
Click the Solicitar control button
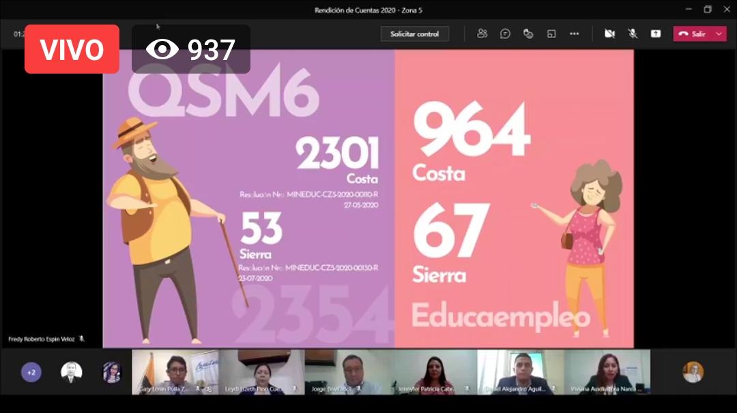point(415,34)
